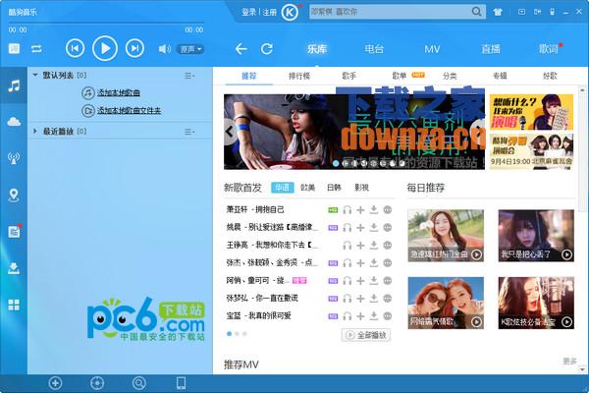Switch to the MV section
The image size is (589, 393).
click(x=432, y=49)
